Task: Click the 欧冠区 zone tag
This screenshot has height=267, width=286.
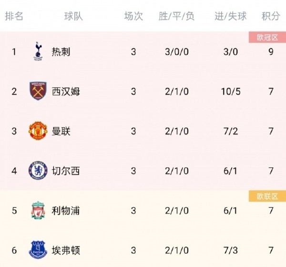Action: 267,37
